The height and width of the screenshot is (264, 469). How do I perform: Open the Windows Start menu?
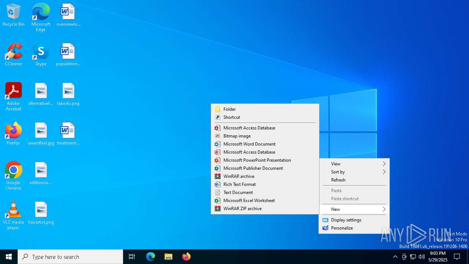9,257
